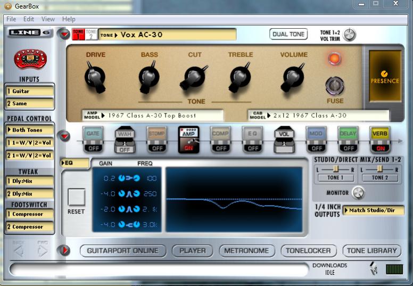Click the VOL pedal icon

point(284,140)
